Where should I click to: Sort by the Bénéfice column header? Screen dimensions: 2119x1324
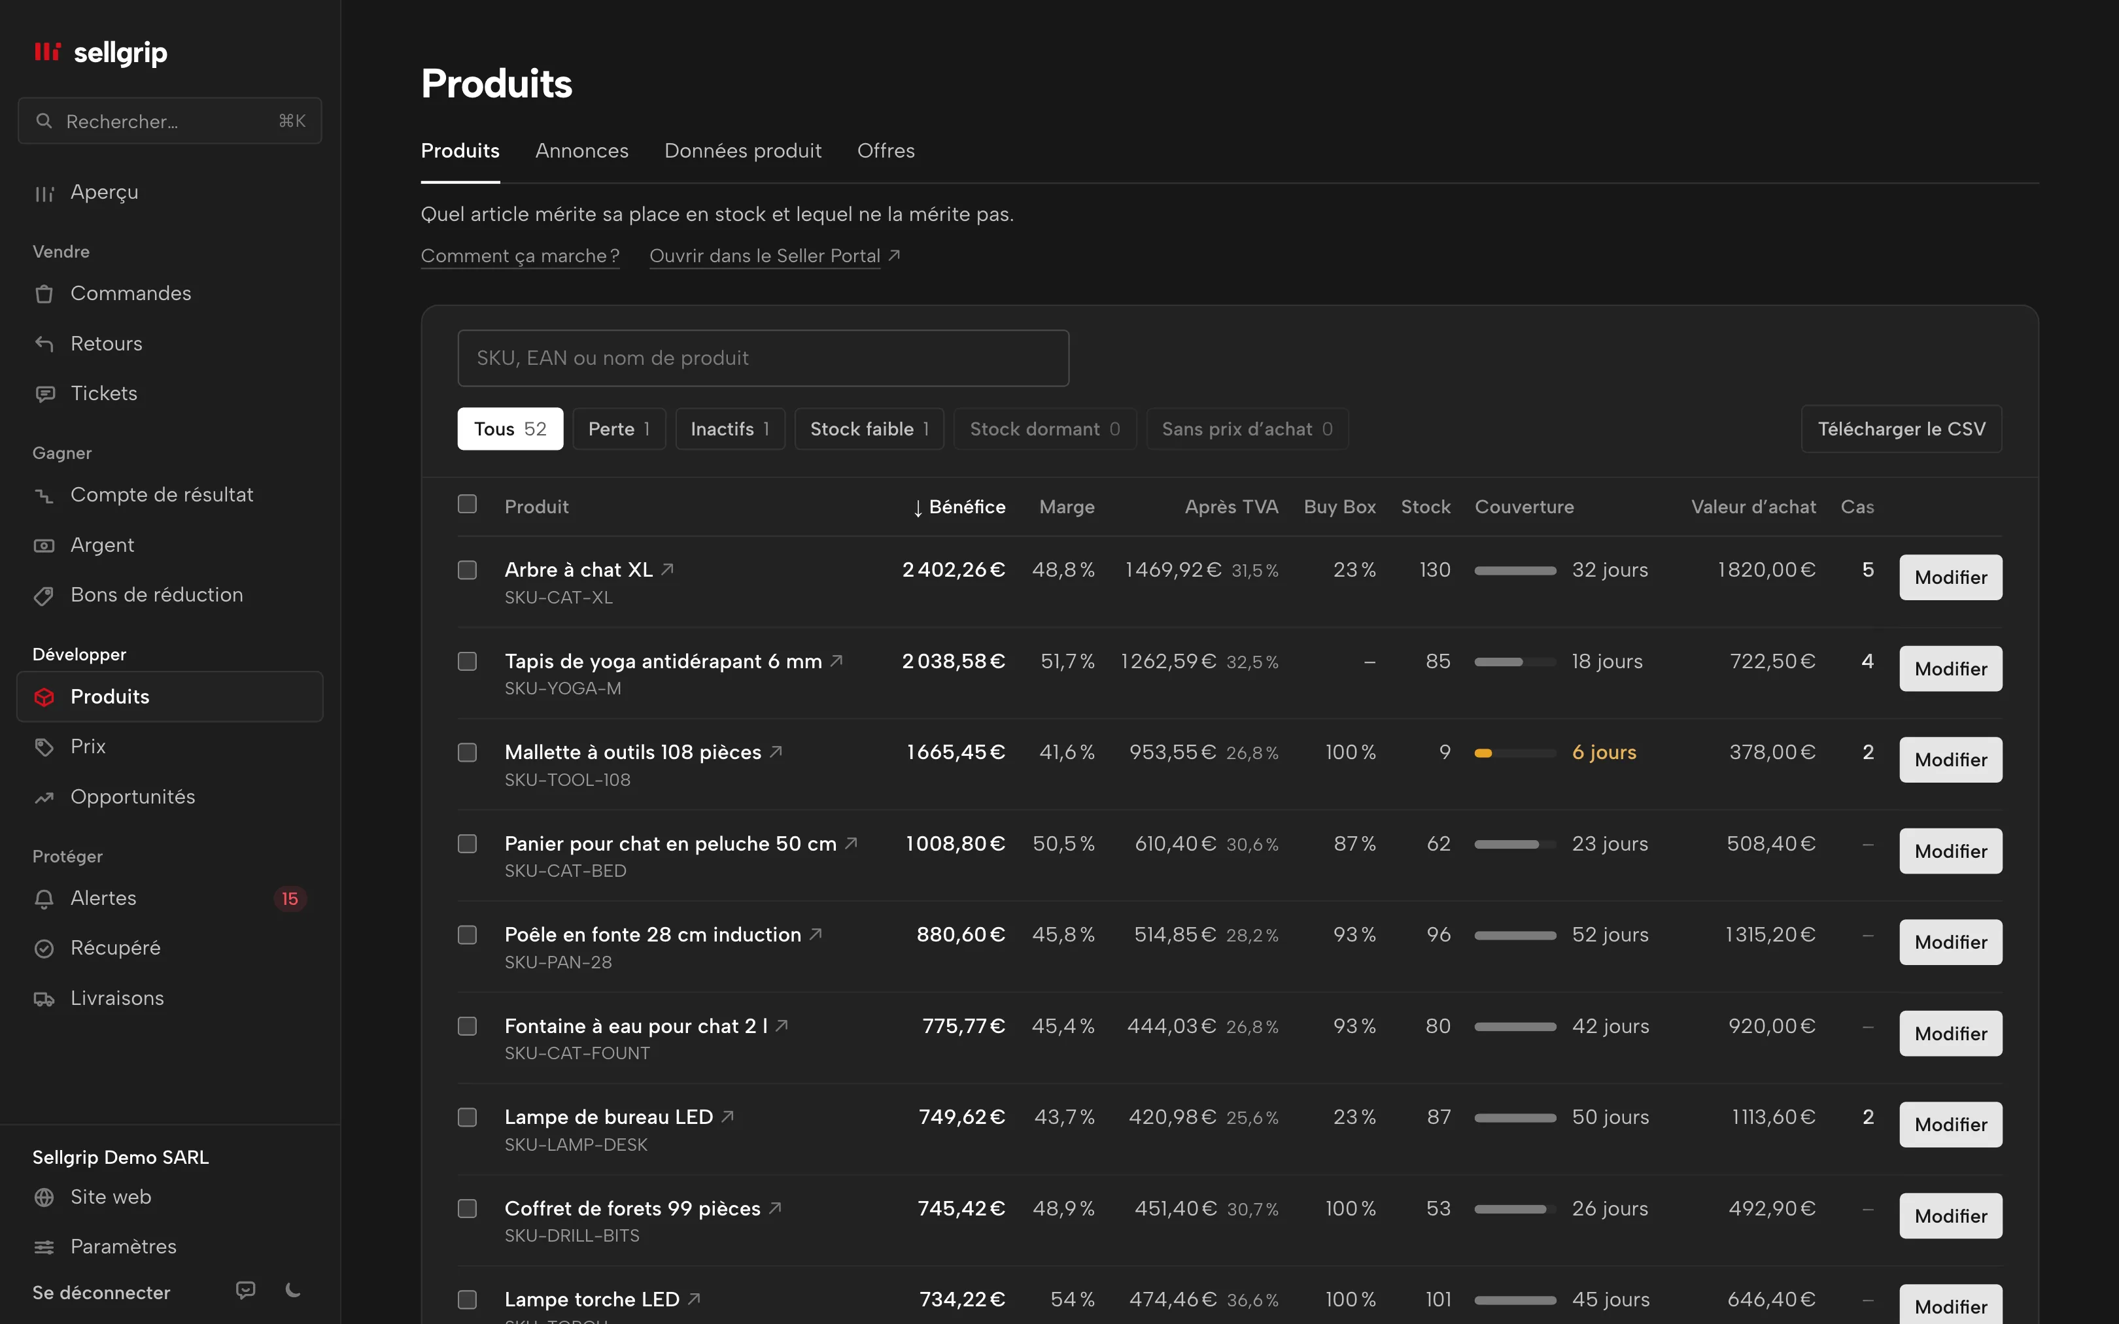[x=959, y=507]
